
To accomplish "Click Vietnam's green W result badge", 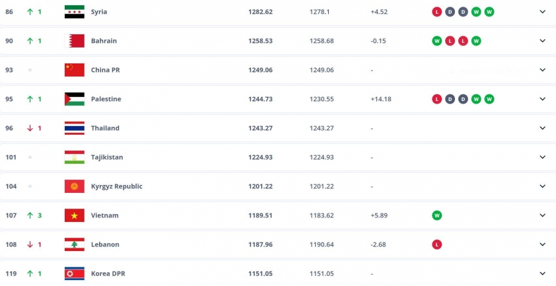I will coord(436,215).
